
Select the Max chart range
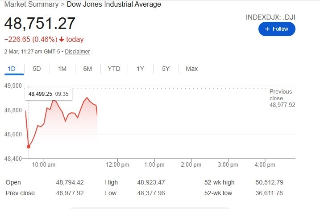coord(192,69)
